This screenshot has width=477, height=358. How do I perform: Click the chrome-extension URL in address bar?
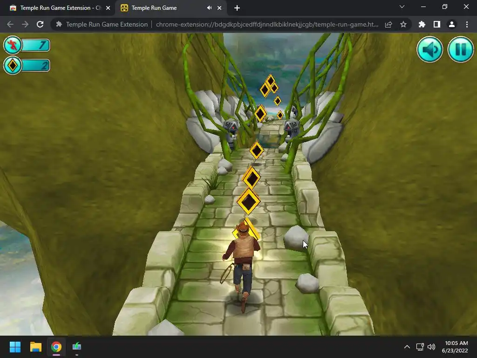pyautogui.click(x=267, y=24)
